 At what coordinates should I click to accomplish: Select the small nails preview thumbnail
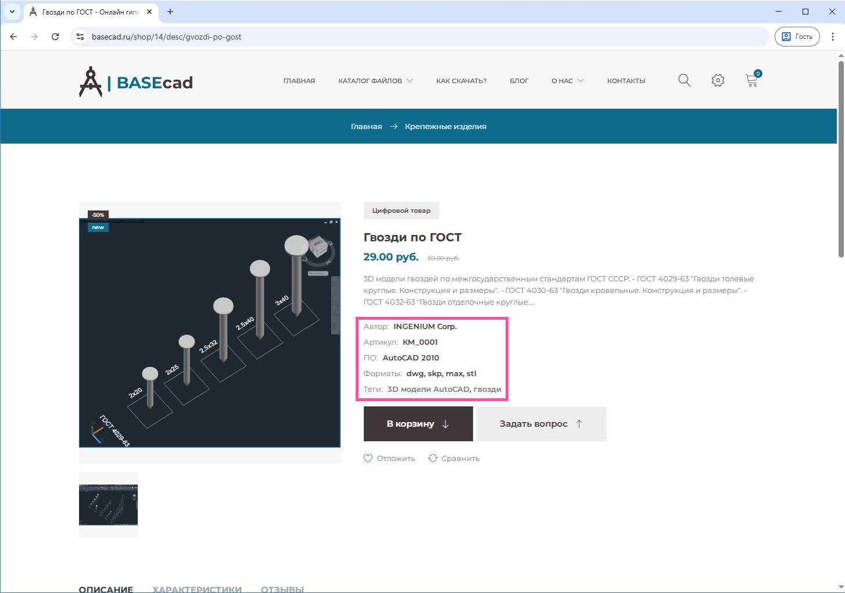[108, 505]
